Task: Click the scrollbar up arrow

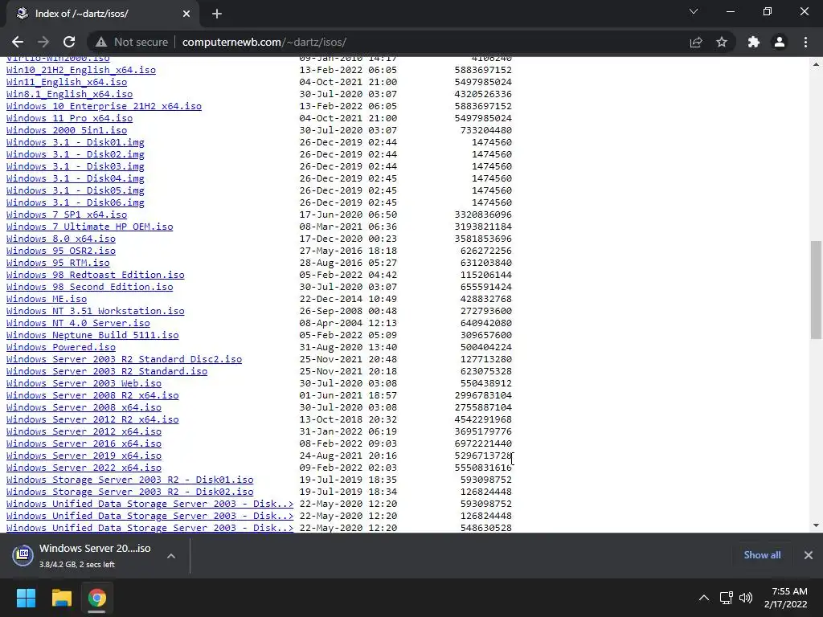Action: (816, 64)
